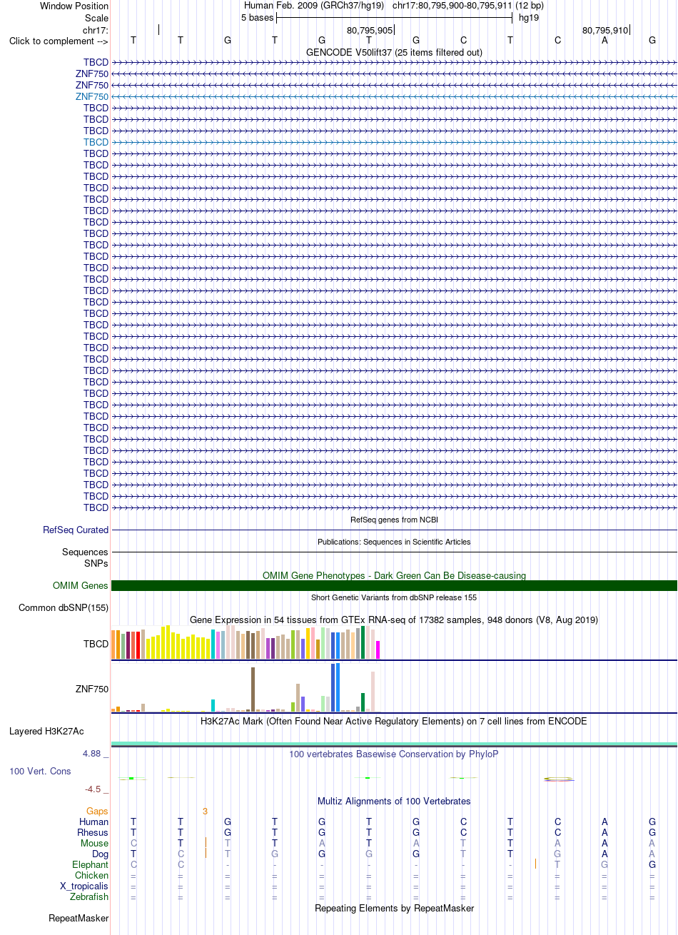Viewport: 678px width, 935px height.
Task: Click the tall brown bar in ZNF750 chart
Action: point(253,689)
